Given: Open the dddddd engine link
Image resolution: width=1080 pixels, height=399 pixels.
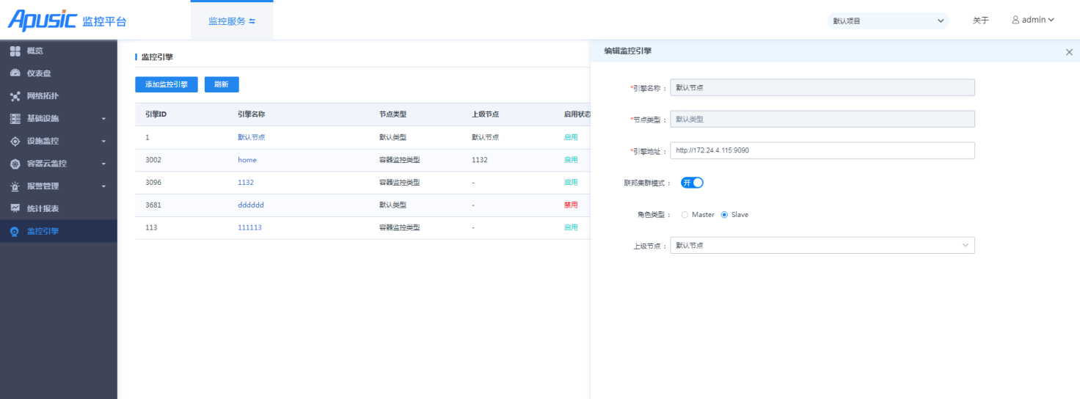Looking at the screenshot, I should [x=250, y=205].
